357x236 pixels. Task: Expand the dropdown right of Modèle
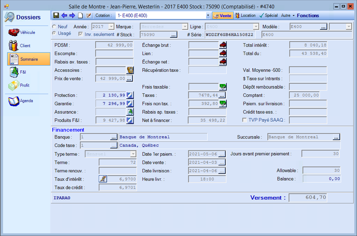(349, 27)
